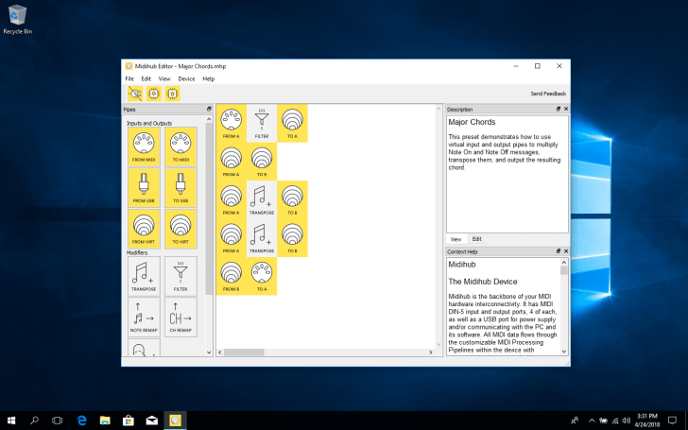Open Task View from the taskbar
This screenshot has height=430, width=688.
pyautogui.click(x=57, y=421)
